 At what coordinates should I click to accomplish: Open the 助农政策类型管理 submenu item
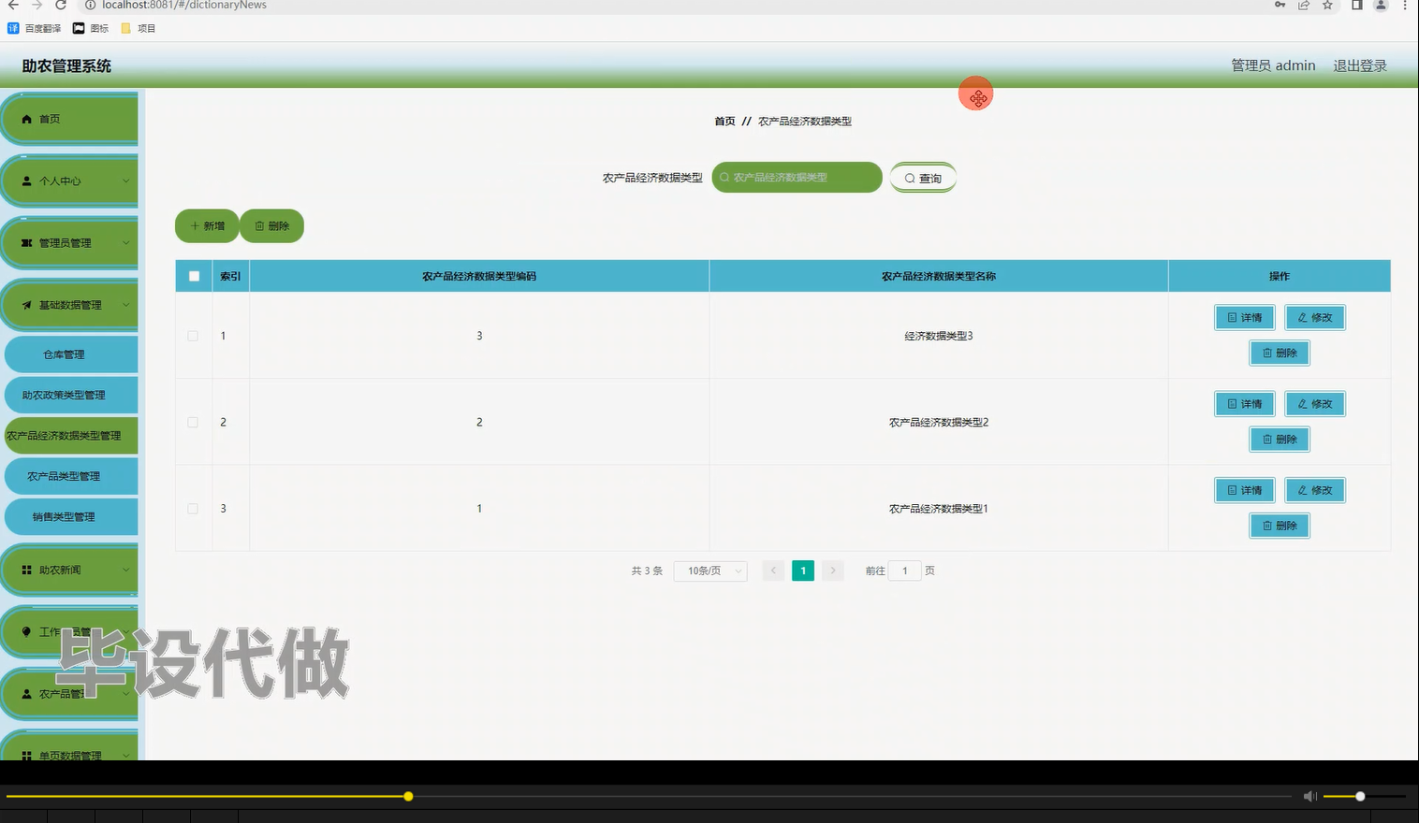click(x=71, y=395)
